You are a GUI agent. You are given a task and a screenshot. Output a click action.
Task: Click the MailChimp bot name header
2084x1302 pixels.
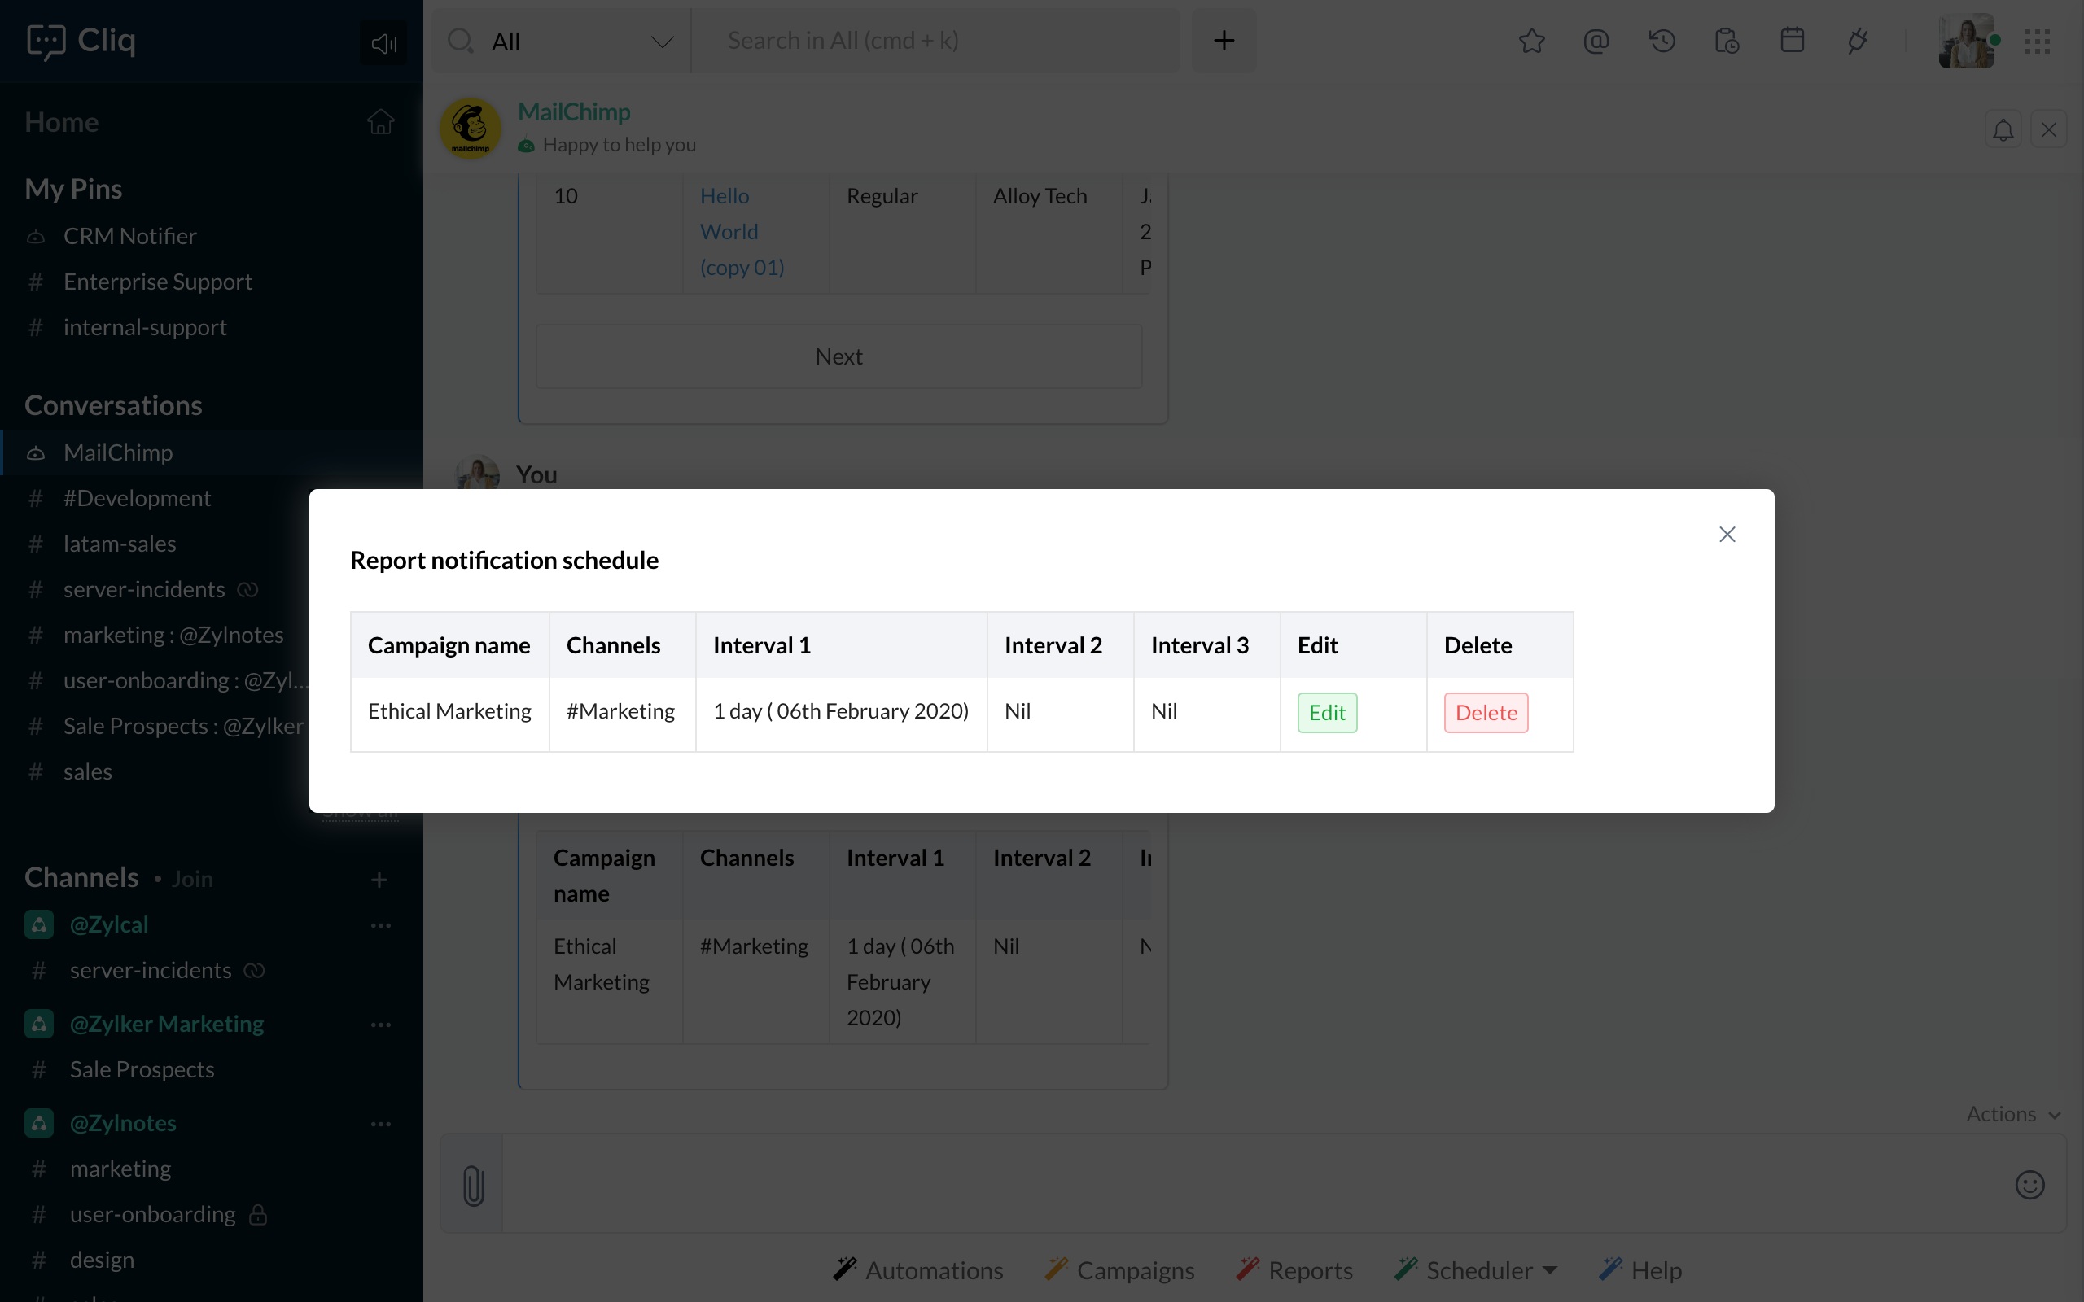click(x=574, y=112)
